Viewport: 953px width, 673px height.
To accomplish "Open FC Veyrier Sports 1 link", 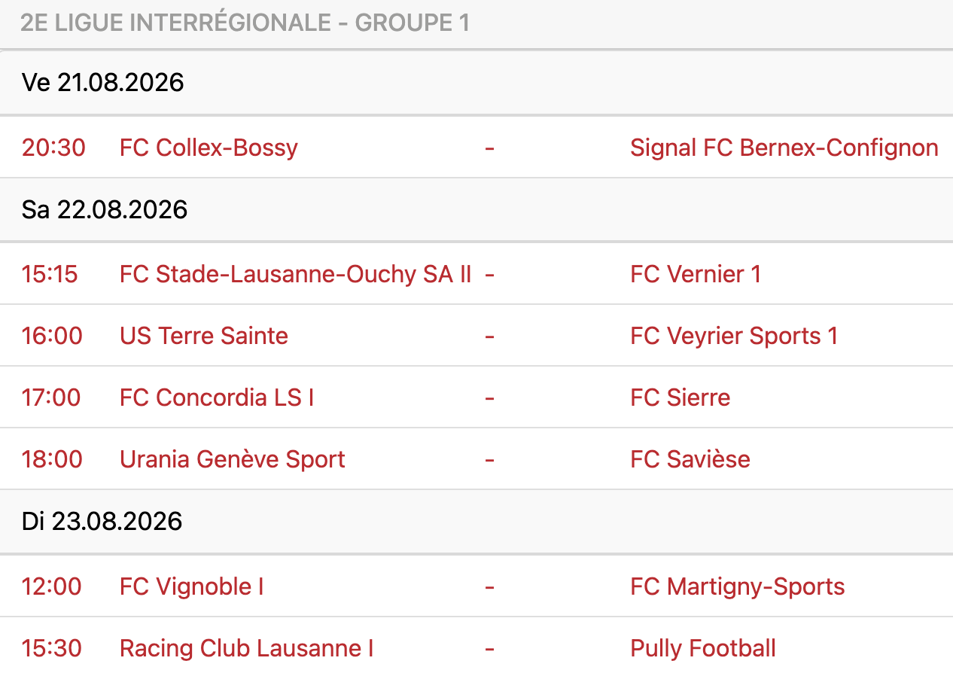I will (x=734, y=336).
